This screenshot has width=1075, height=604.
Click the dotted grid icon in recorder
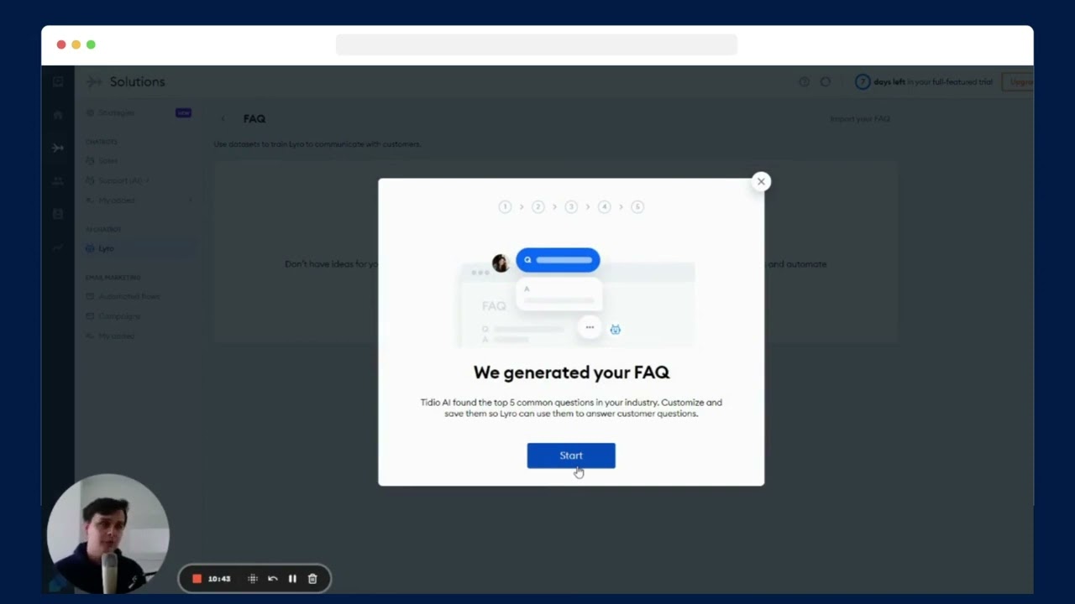253,579
